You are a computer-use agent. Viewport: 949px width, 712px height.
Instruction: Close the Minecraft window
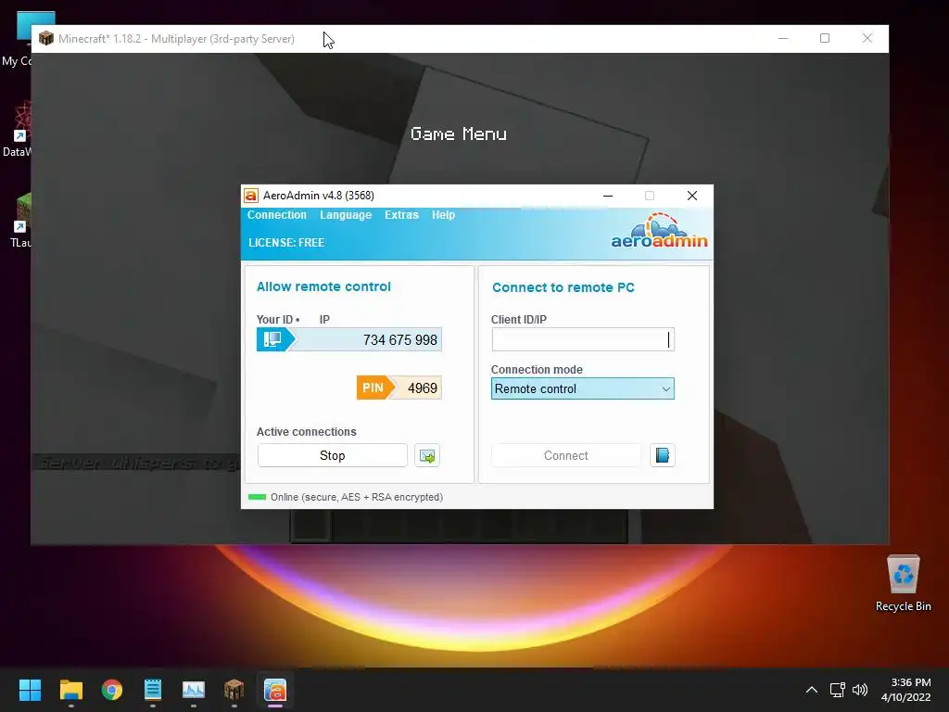point(867,38)
